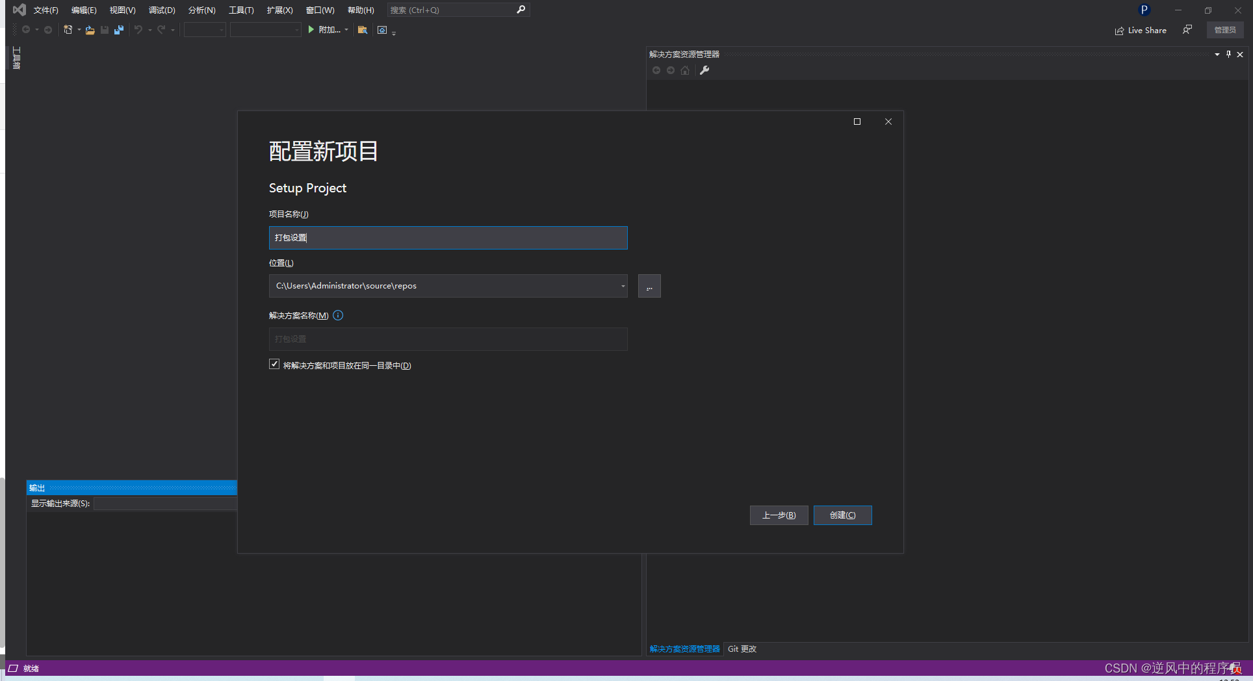1253x681 pixels.
Task: Click the status bar ready icon
Action: click(x=12, y=668)
